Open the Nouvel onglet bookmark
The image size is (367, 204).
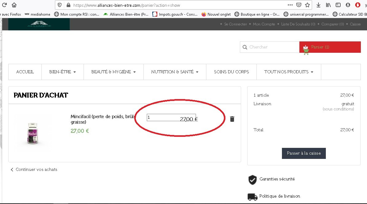(x=216, y=14)
